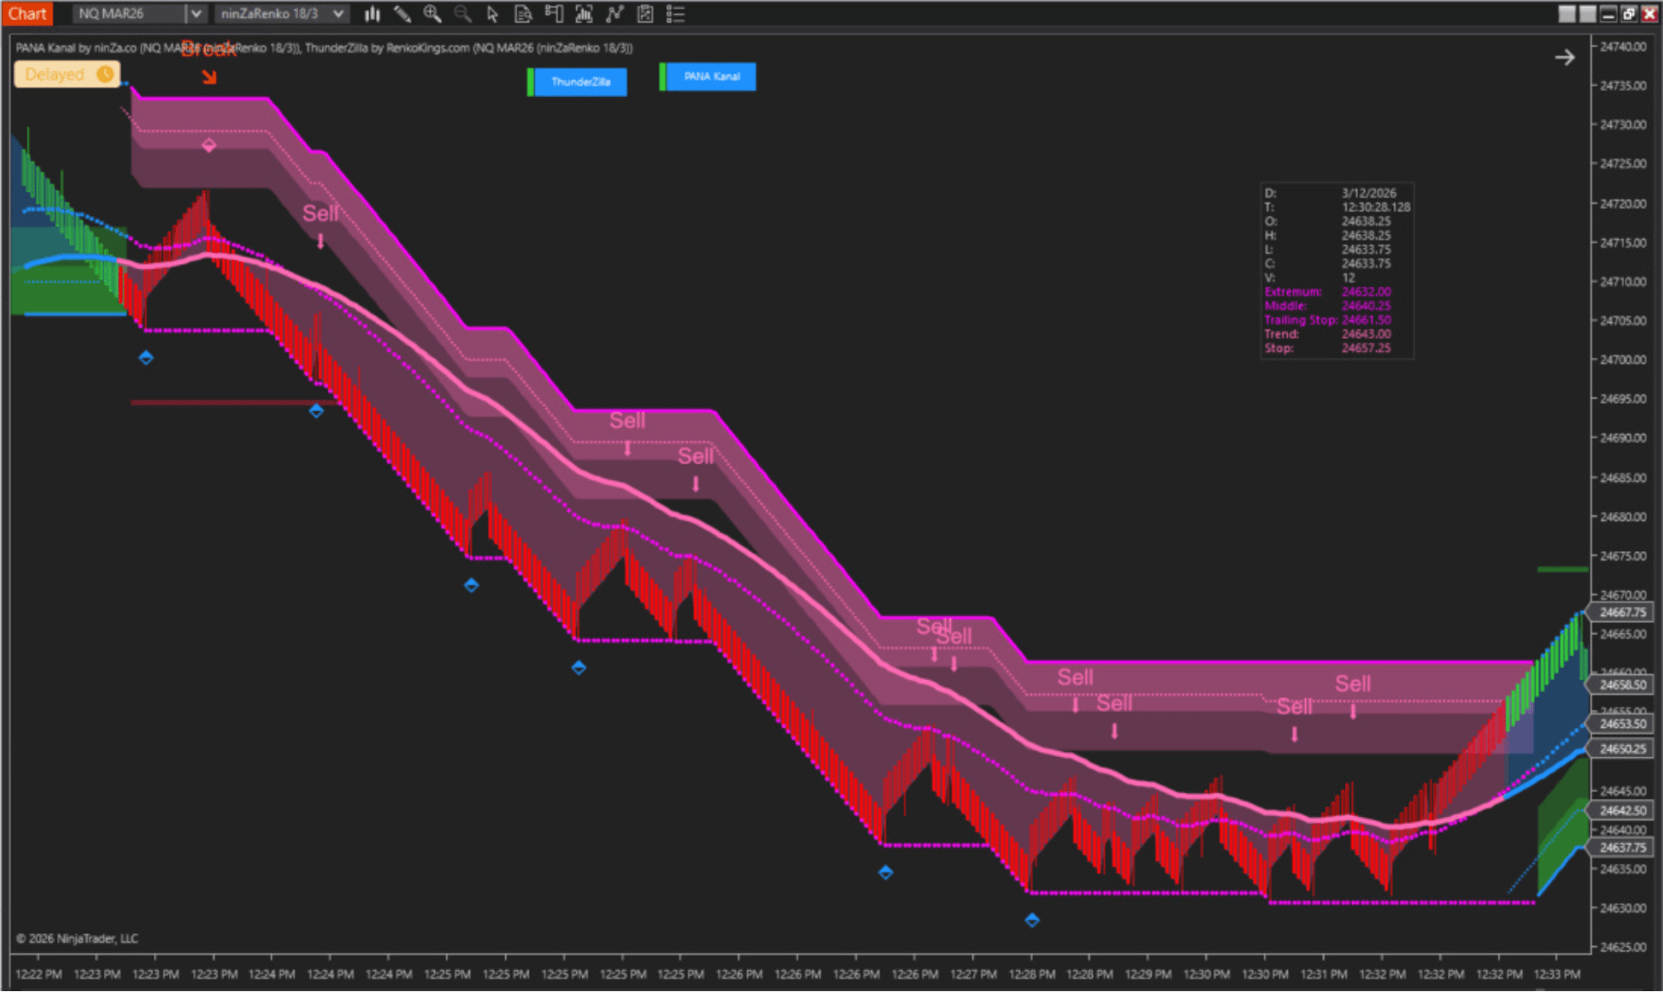Screen dimensions: 1663x992
Task: Click the Stop value 24657.25 in data box
Action: (1366, 348)
